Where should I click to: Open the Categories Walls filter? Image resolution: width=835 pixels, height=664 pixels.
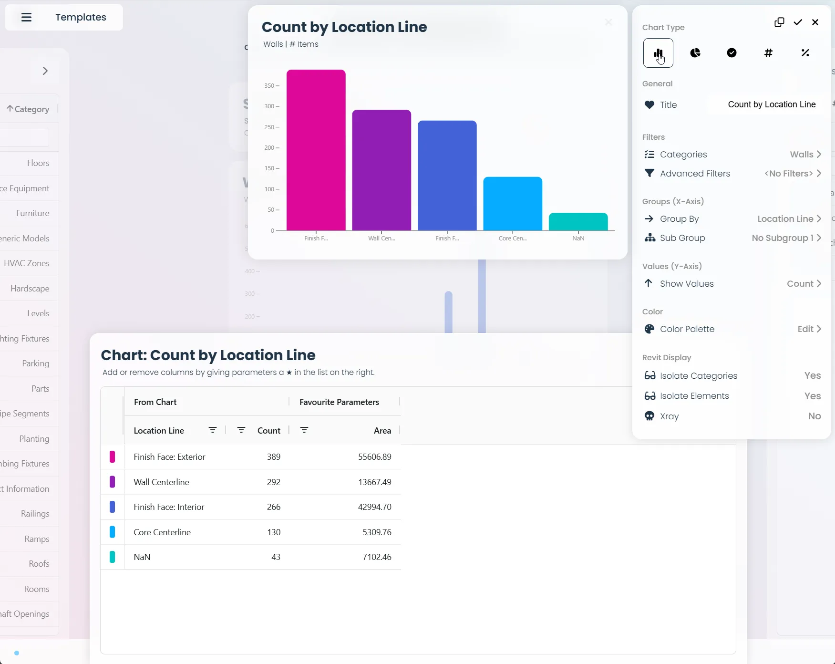tap(805, 155)
